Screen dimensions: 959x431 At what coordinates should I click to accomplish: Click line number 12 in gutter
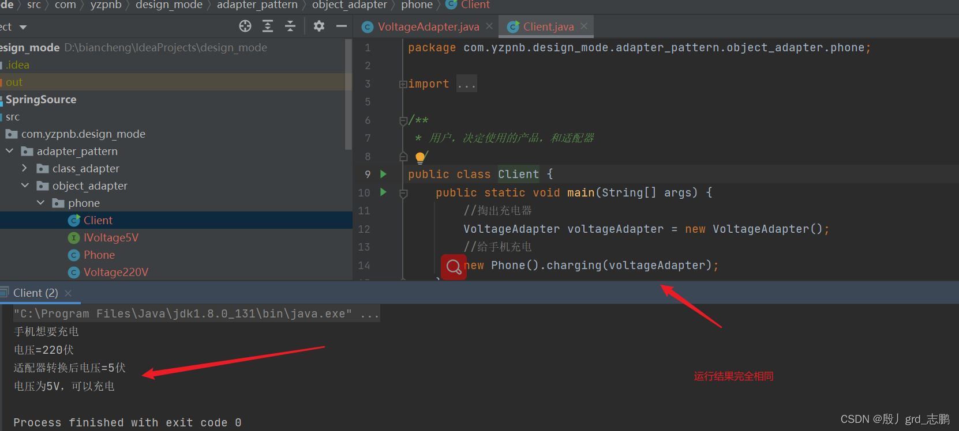click(364, 229)
